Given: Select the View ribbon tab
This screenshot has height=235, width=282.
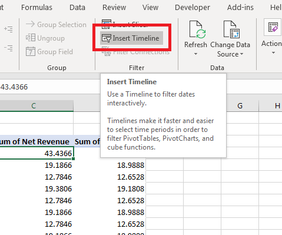Looking at the screenshot, I should coord(150,8).
